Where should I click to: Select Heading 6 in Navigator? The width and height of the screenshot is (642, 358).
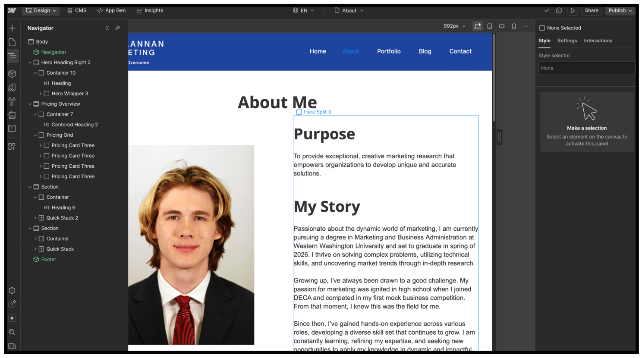63,207
